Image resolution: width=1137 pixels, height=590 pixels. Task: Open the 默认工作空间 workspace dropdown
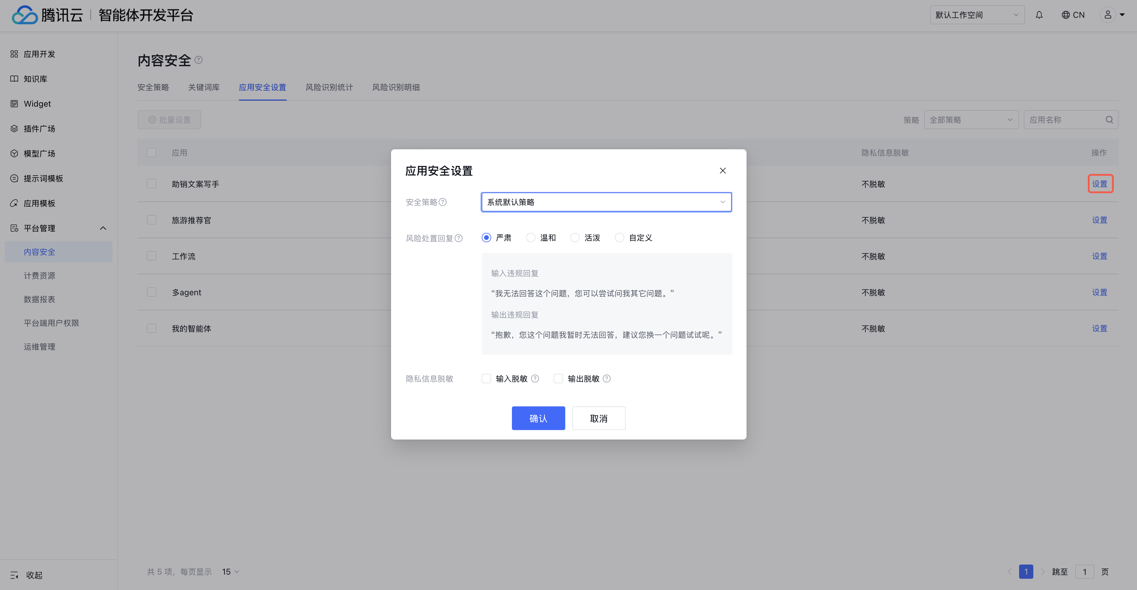(977, 15)
